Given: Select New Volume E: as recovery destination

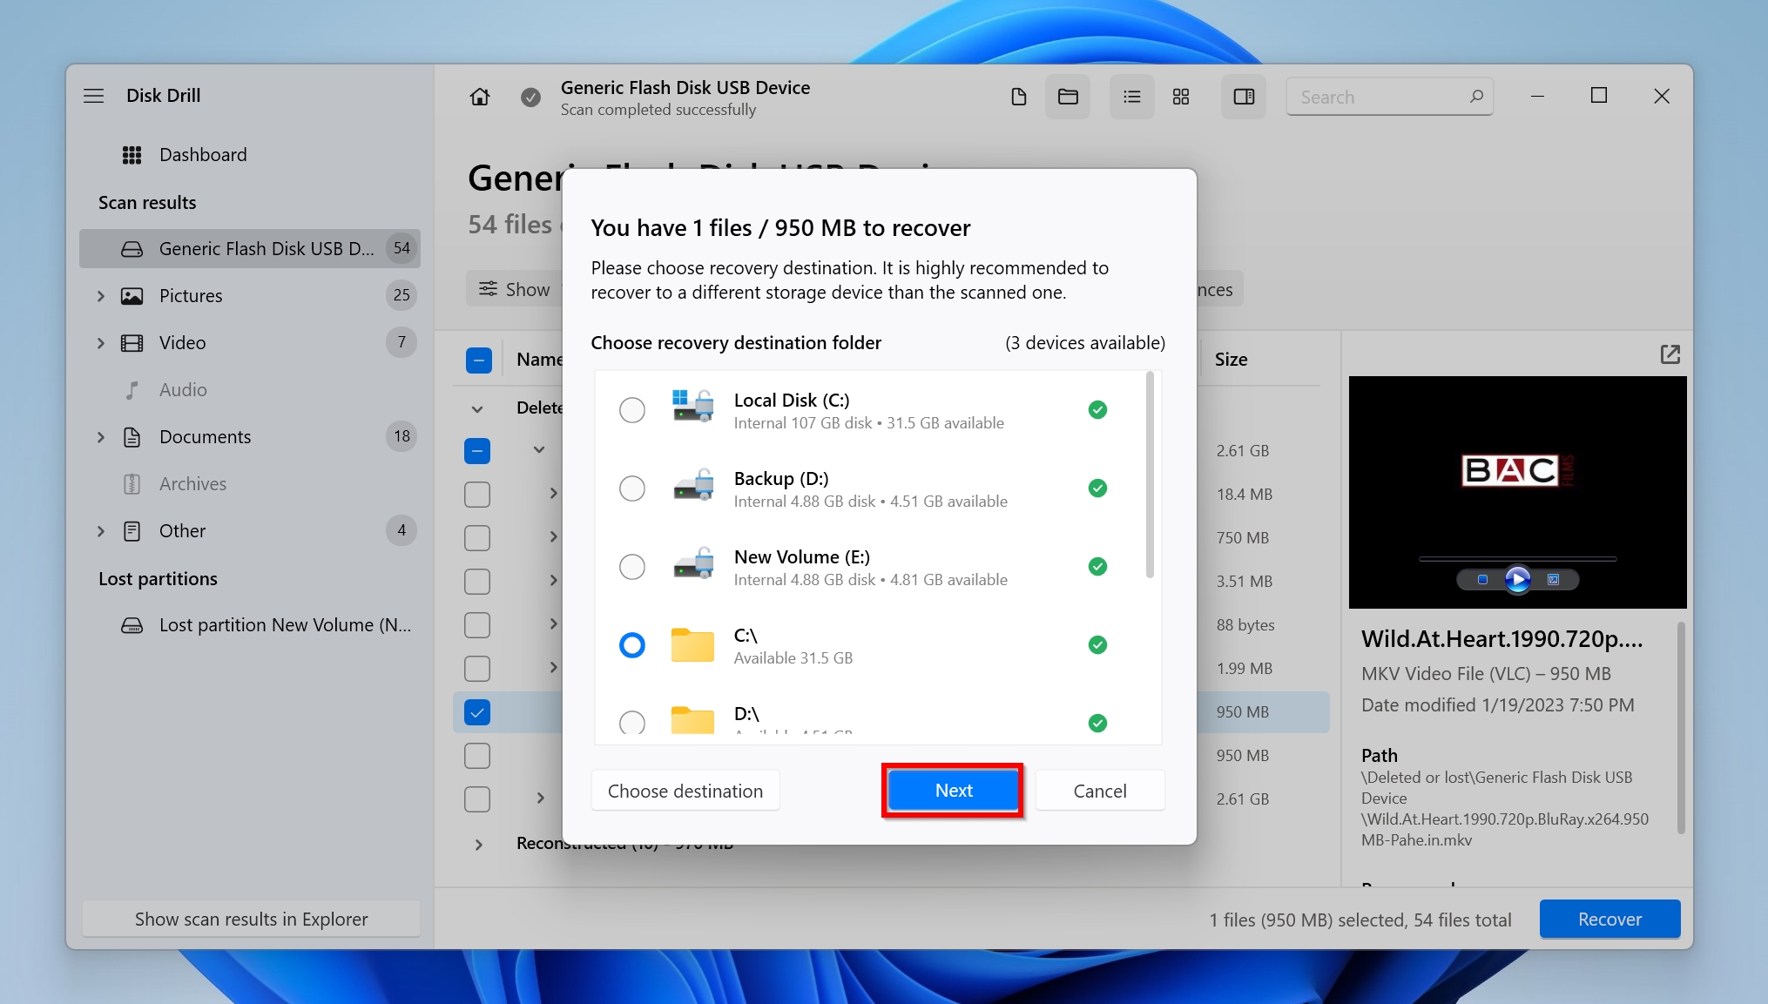Looking at the screenshot, I should [632, 566].
